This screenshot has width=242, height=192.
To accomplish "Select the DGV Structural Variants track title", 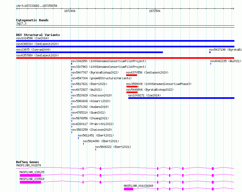I will click(x=38, y=35).
